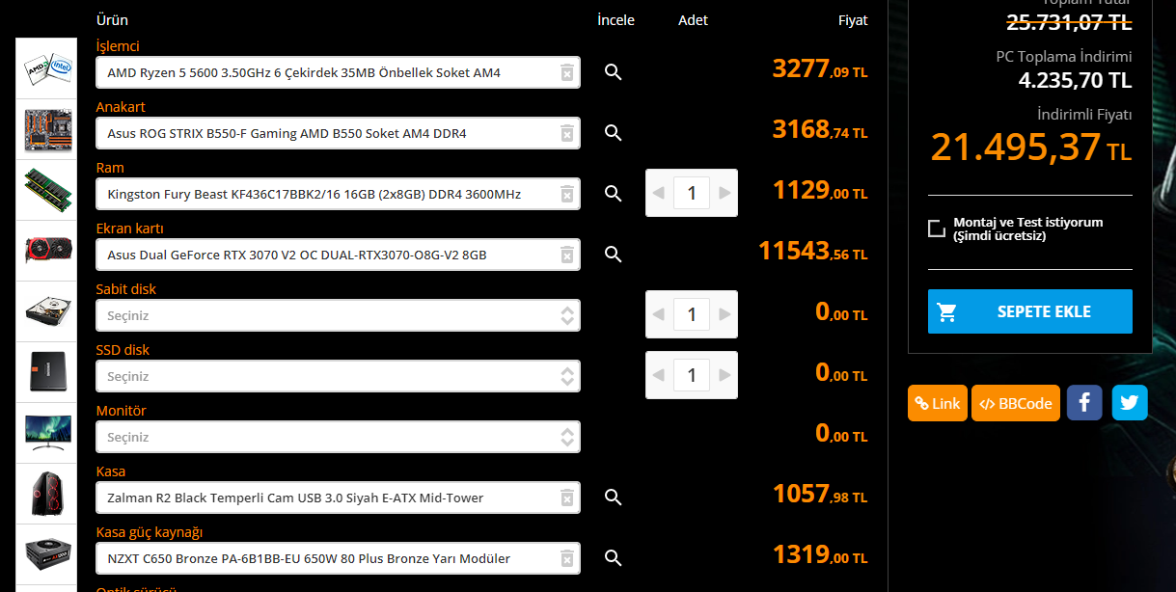Click the 4.235,70 TL discount amount

[1075, 80]
